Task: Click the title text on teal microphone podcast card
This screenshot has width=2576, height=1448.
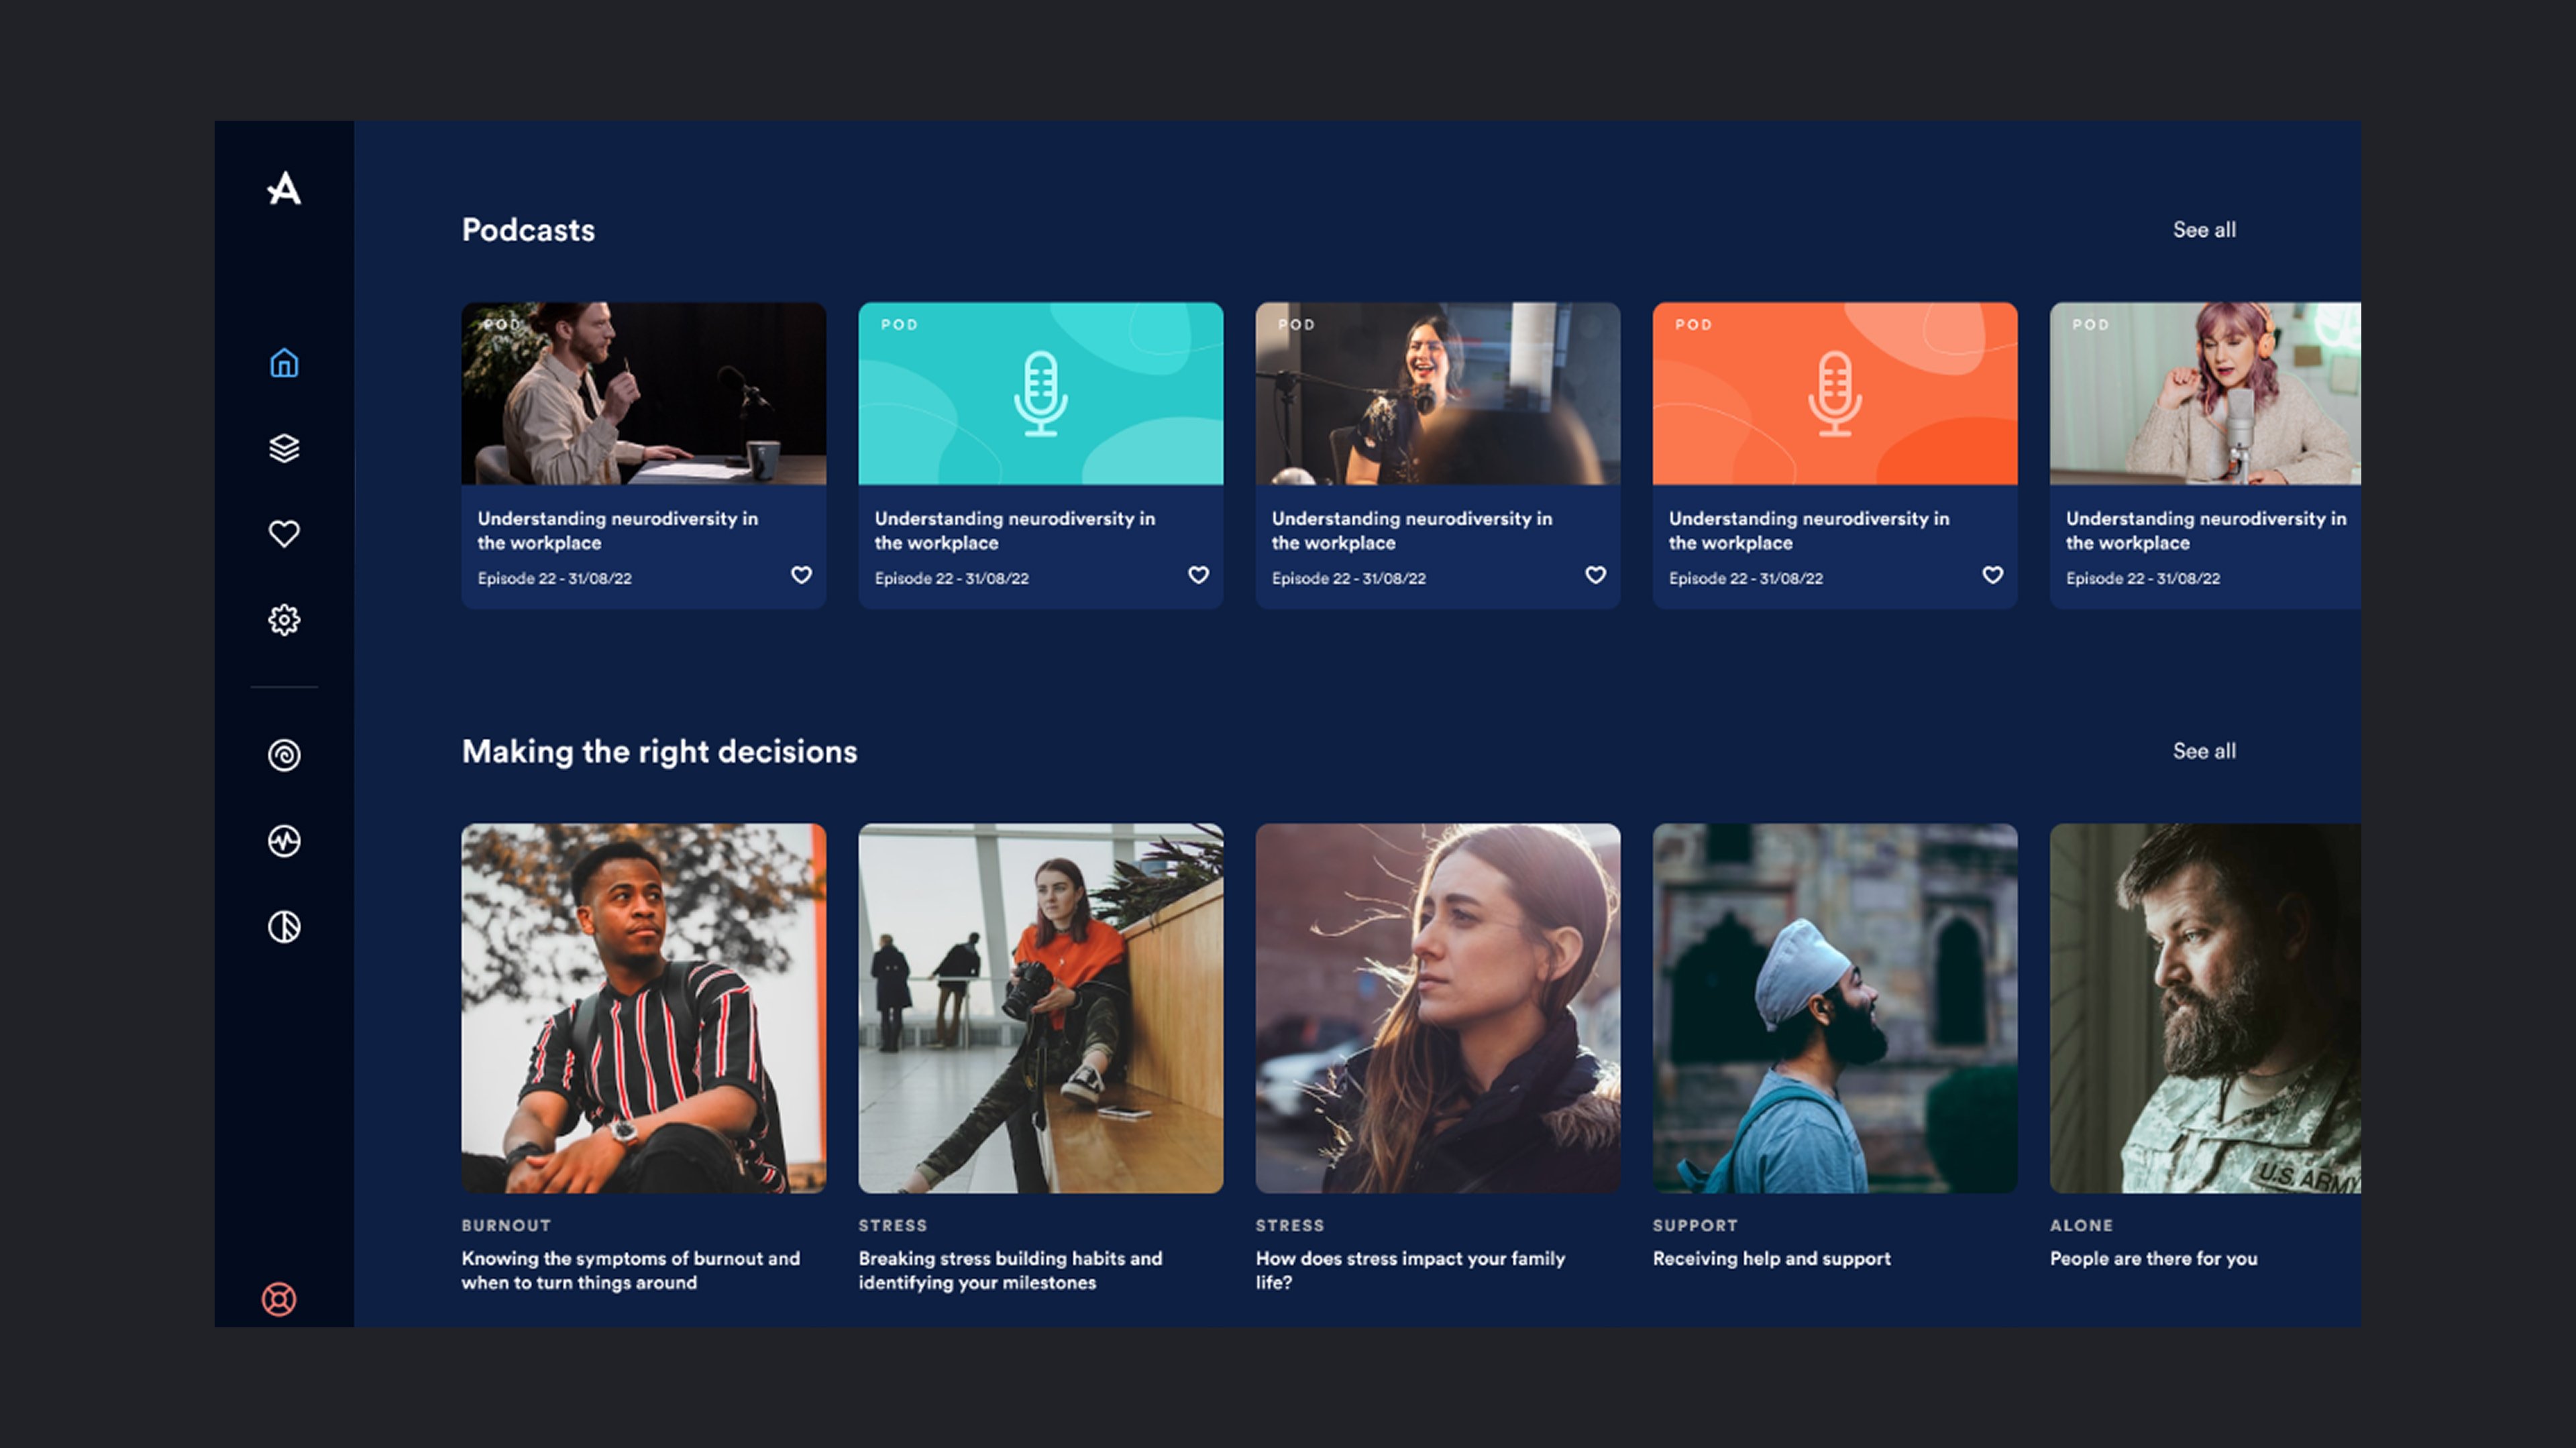Action: click(1014, 531)
